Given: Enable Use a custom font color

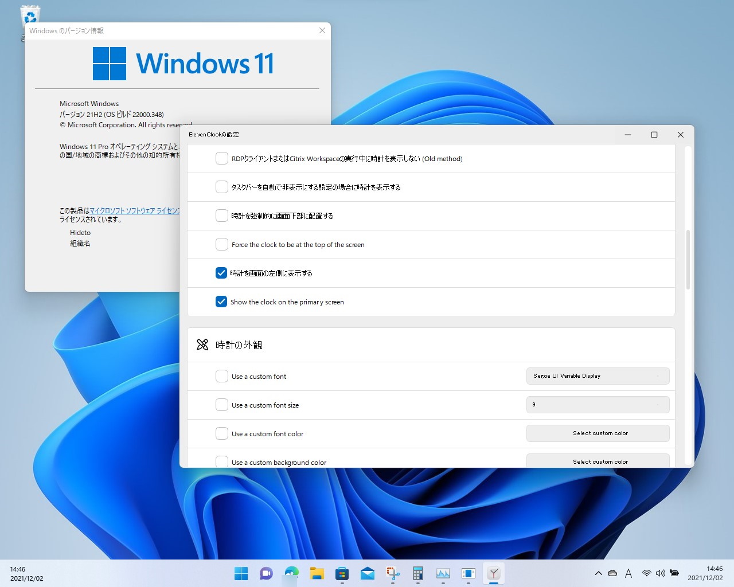Looking at the screenshot, I should 222,433.
